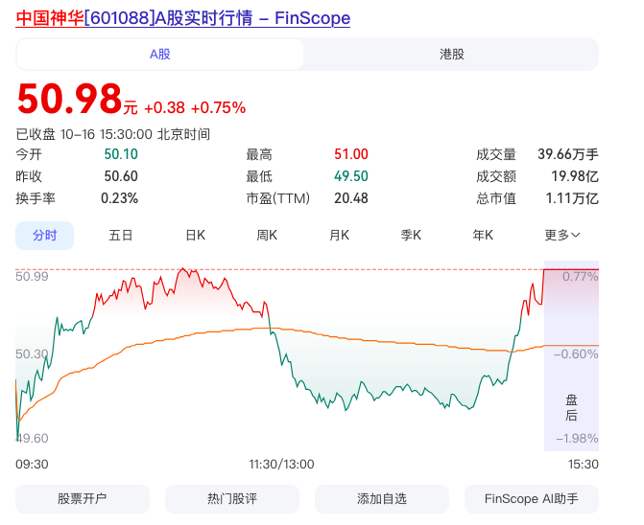Viewport: 644px width, 525px height.
Task: Switch to the 港股 tab
Action: [x=452, y=54]
